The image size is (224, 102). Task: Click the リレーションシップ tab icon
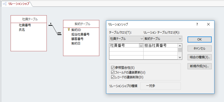[5, 4]
